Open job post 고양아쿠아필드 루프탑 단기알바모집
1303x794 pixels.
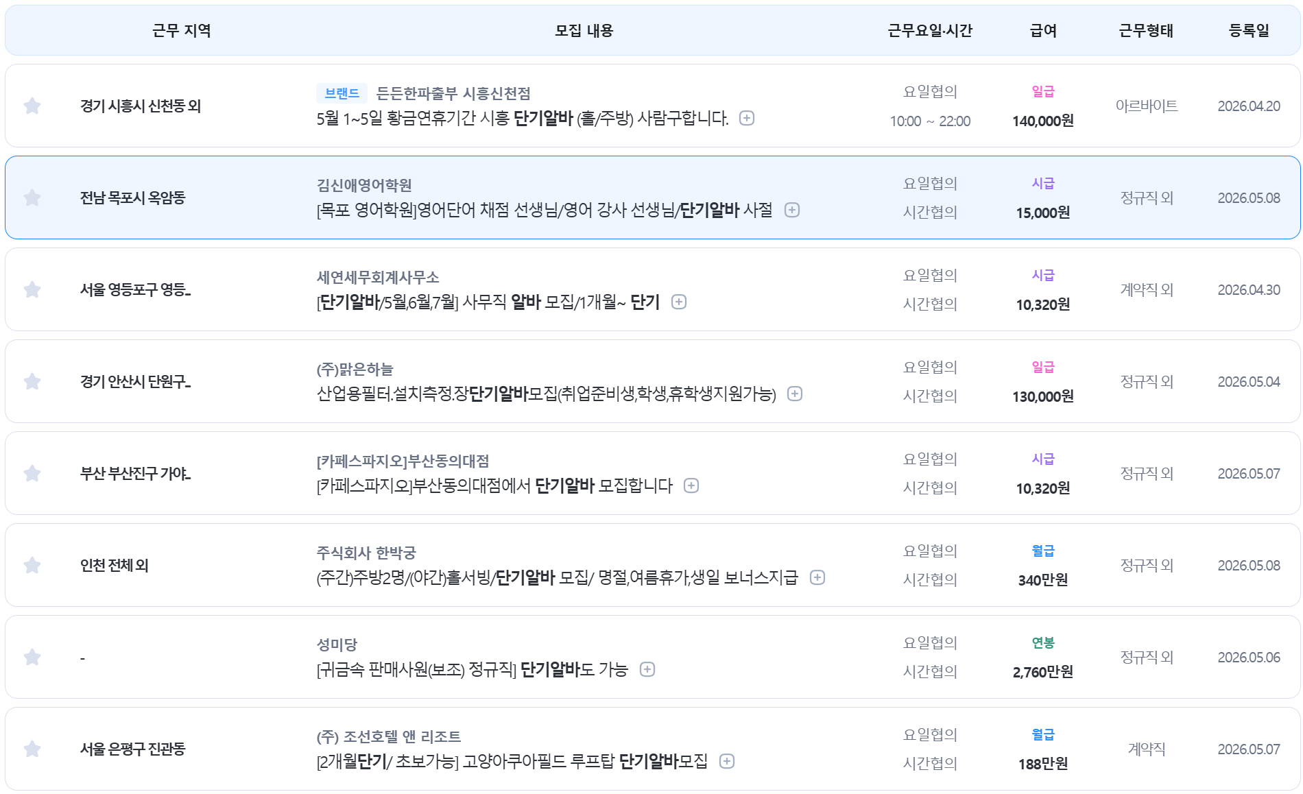click(x=512, y=761)
